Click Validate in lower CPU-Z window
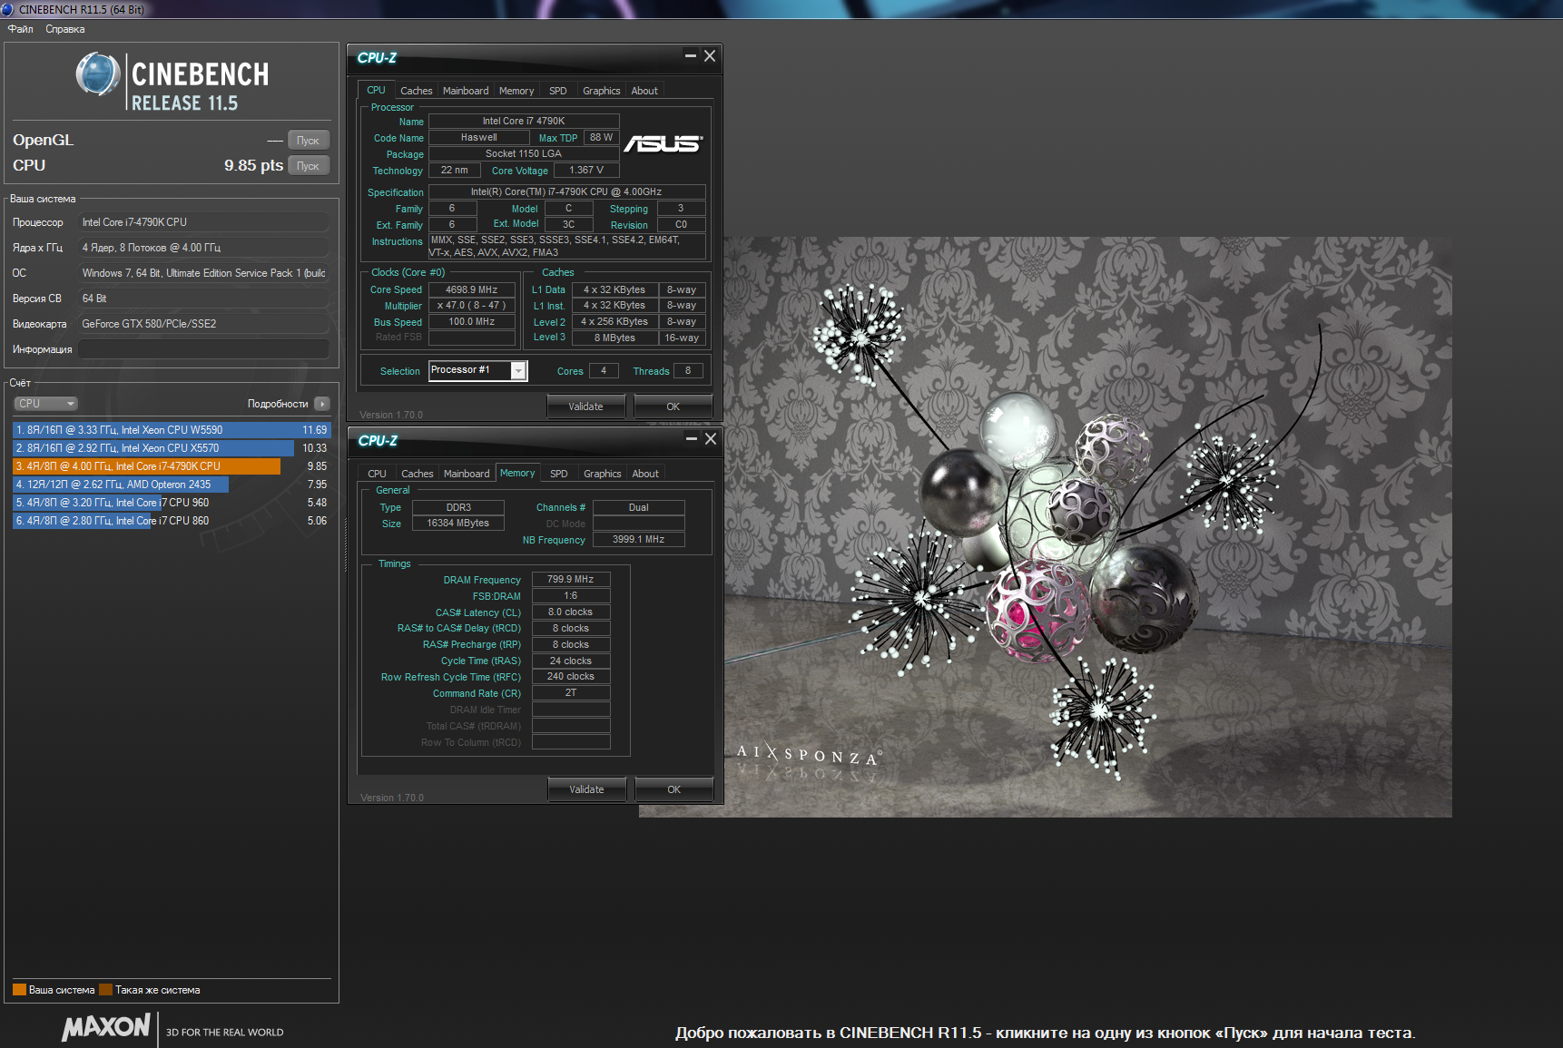The height and width of the screenshot is (1048, 1563). [587, 789]
